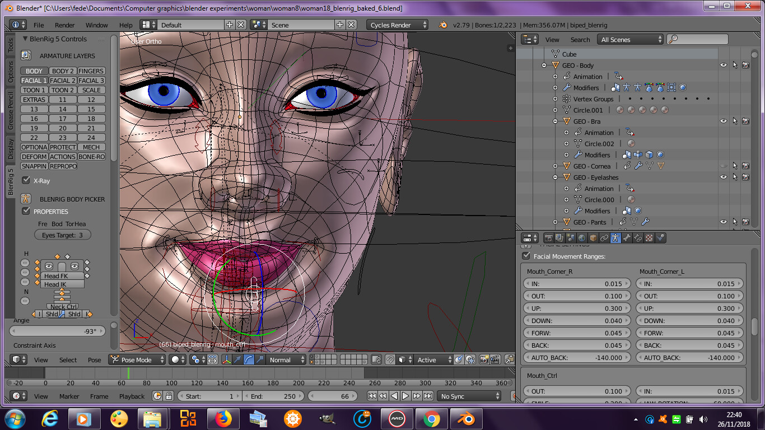This screenshot has height=430, width=765.
Task: Click the play animation button
Action: pos(405,396)
